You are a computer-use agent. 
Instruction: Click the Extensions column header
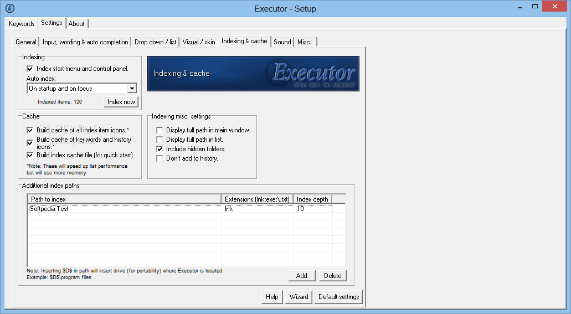click(x=257, y=199)
